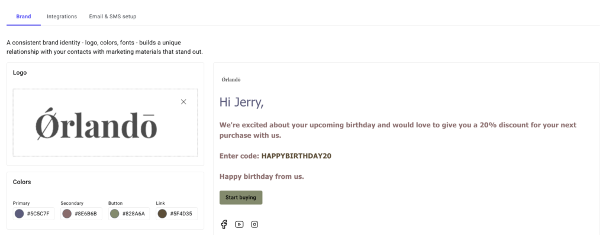Select the HAPPYBIRTHDAY20 code text

pyautogui.click(x=296, y=156)
